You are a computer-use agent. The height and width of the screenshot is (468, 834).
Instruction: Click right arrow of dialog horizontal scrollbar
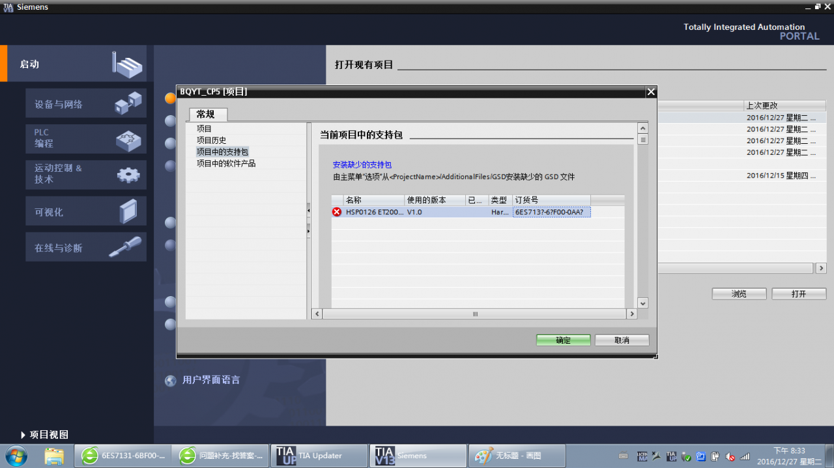coord(631,314)
